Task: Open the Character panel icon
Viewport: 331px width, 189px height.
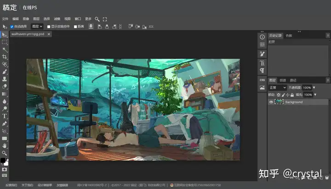Action: (262, 63)
